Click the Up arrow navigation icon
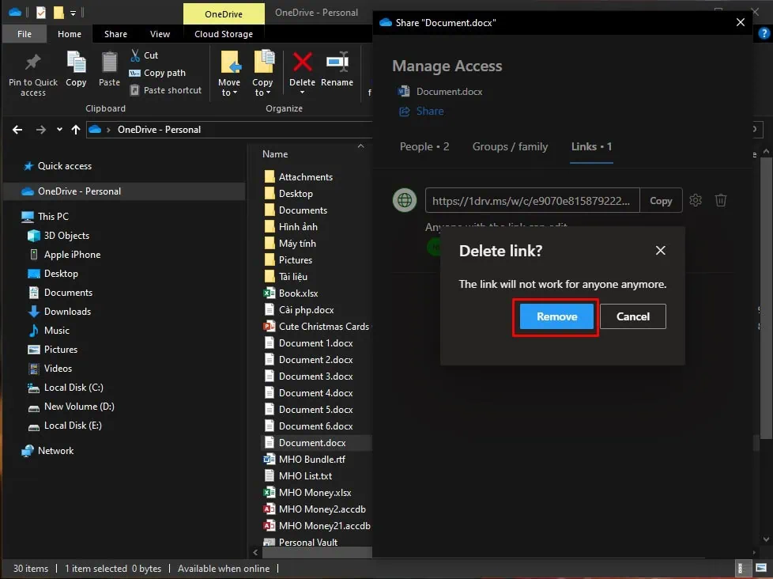Viewport: 773px width, 579px height. click(x=76, y=130)
